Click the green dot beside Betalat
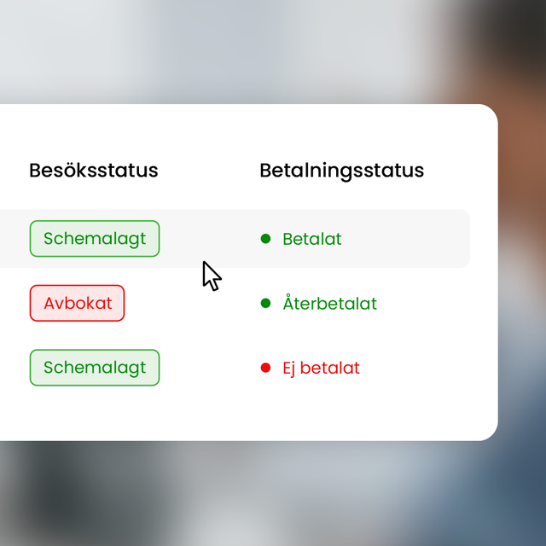The height and width of the screenshot is (546, 546). [265, 239]
